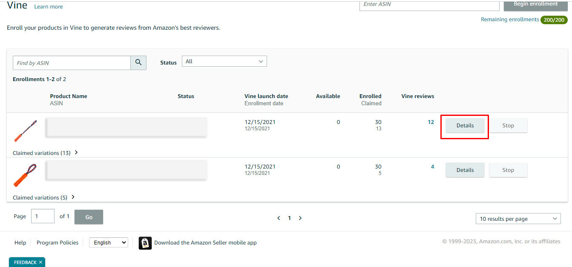
Task: Click the orange shoehorn product thumbnail
Action: coord(24,174)
